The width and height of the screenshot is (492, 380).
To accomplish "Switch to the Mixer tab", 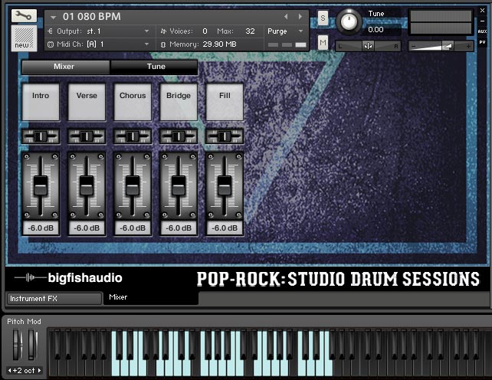I will 66,67.
